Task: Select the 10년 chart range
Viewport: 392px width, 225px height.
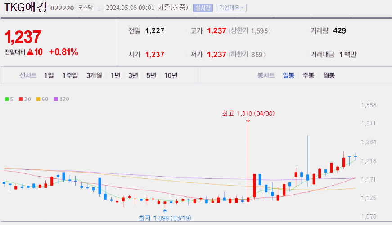Action: [171, 75]
